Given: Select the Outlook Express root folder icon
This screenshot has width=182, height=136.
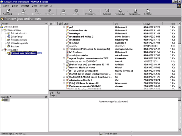Looking at the screenshot, I should [x=2, y=27].
